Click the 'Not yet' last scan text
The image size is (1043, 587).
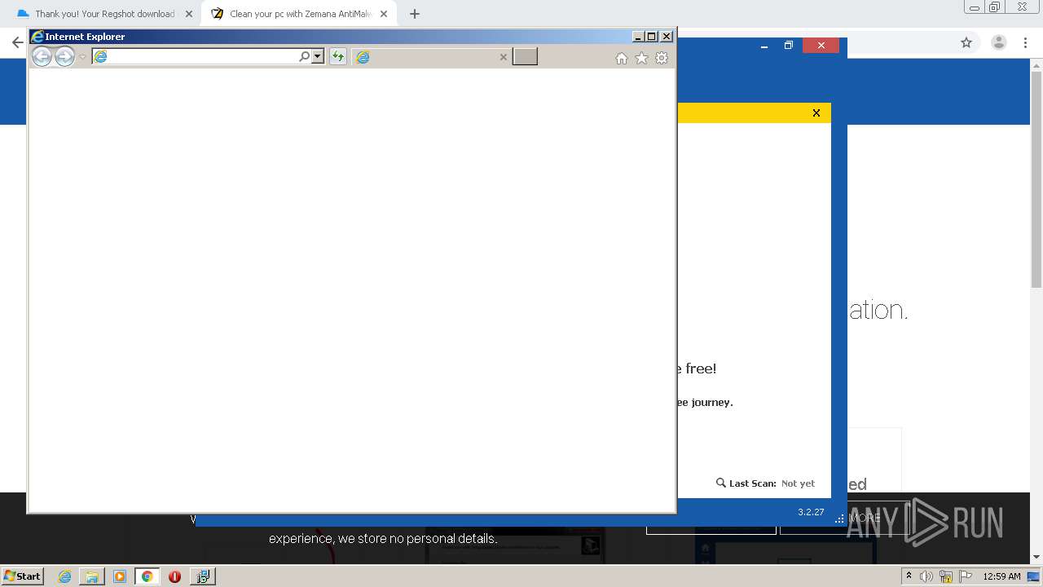[798, 483]
